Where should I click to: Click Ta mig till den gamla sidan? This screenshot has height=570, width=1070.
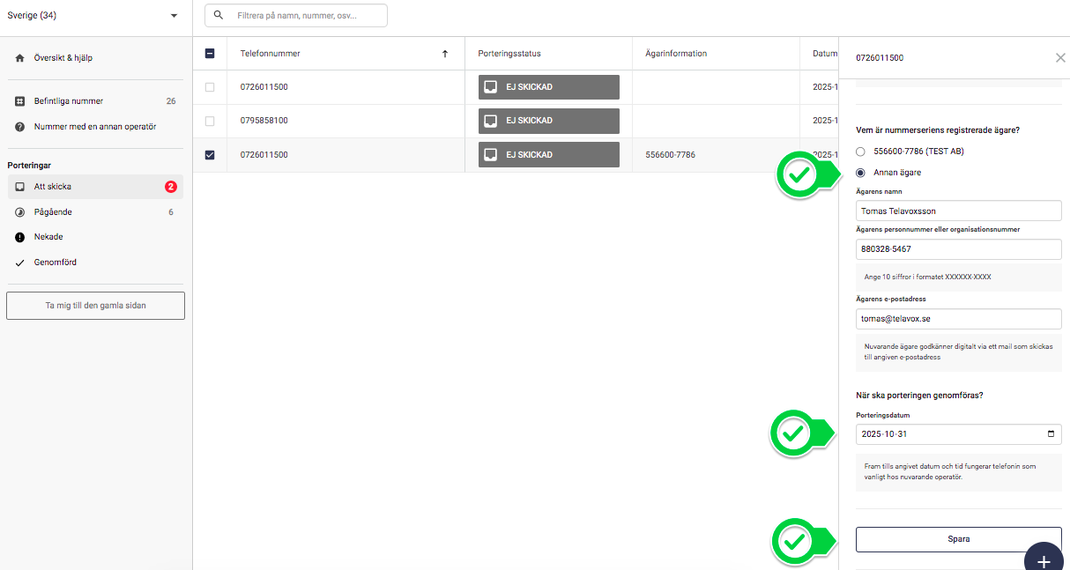pos(95,306)
